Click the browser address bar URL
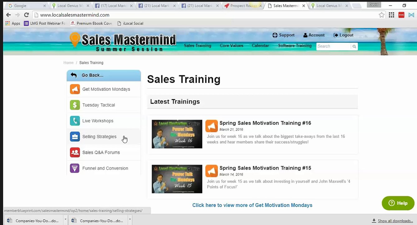Image resolution: width=417 pixels, height=225 pixels. 75,15
